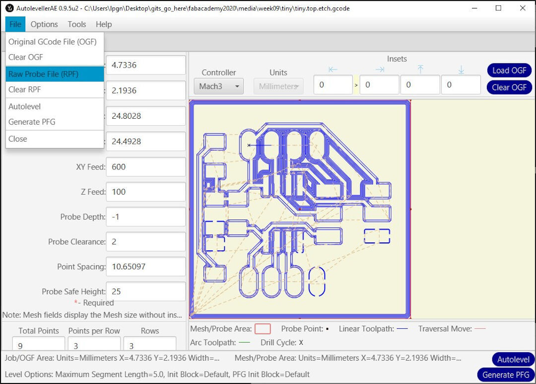Click the bottom inset arrow icon
The width and height of the screenshot is (536, 384).
coord(461,70)
